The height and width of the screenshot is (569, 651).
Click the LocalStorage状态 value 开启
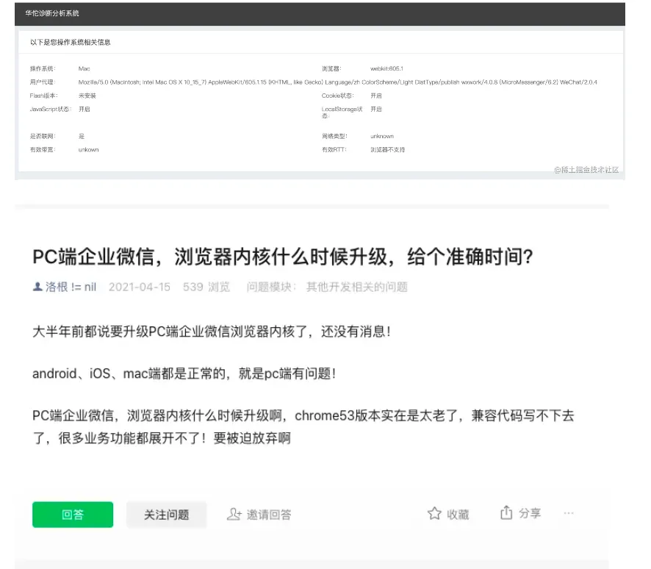pos(376,110)
